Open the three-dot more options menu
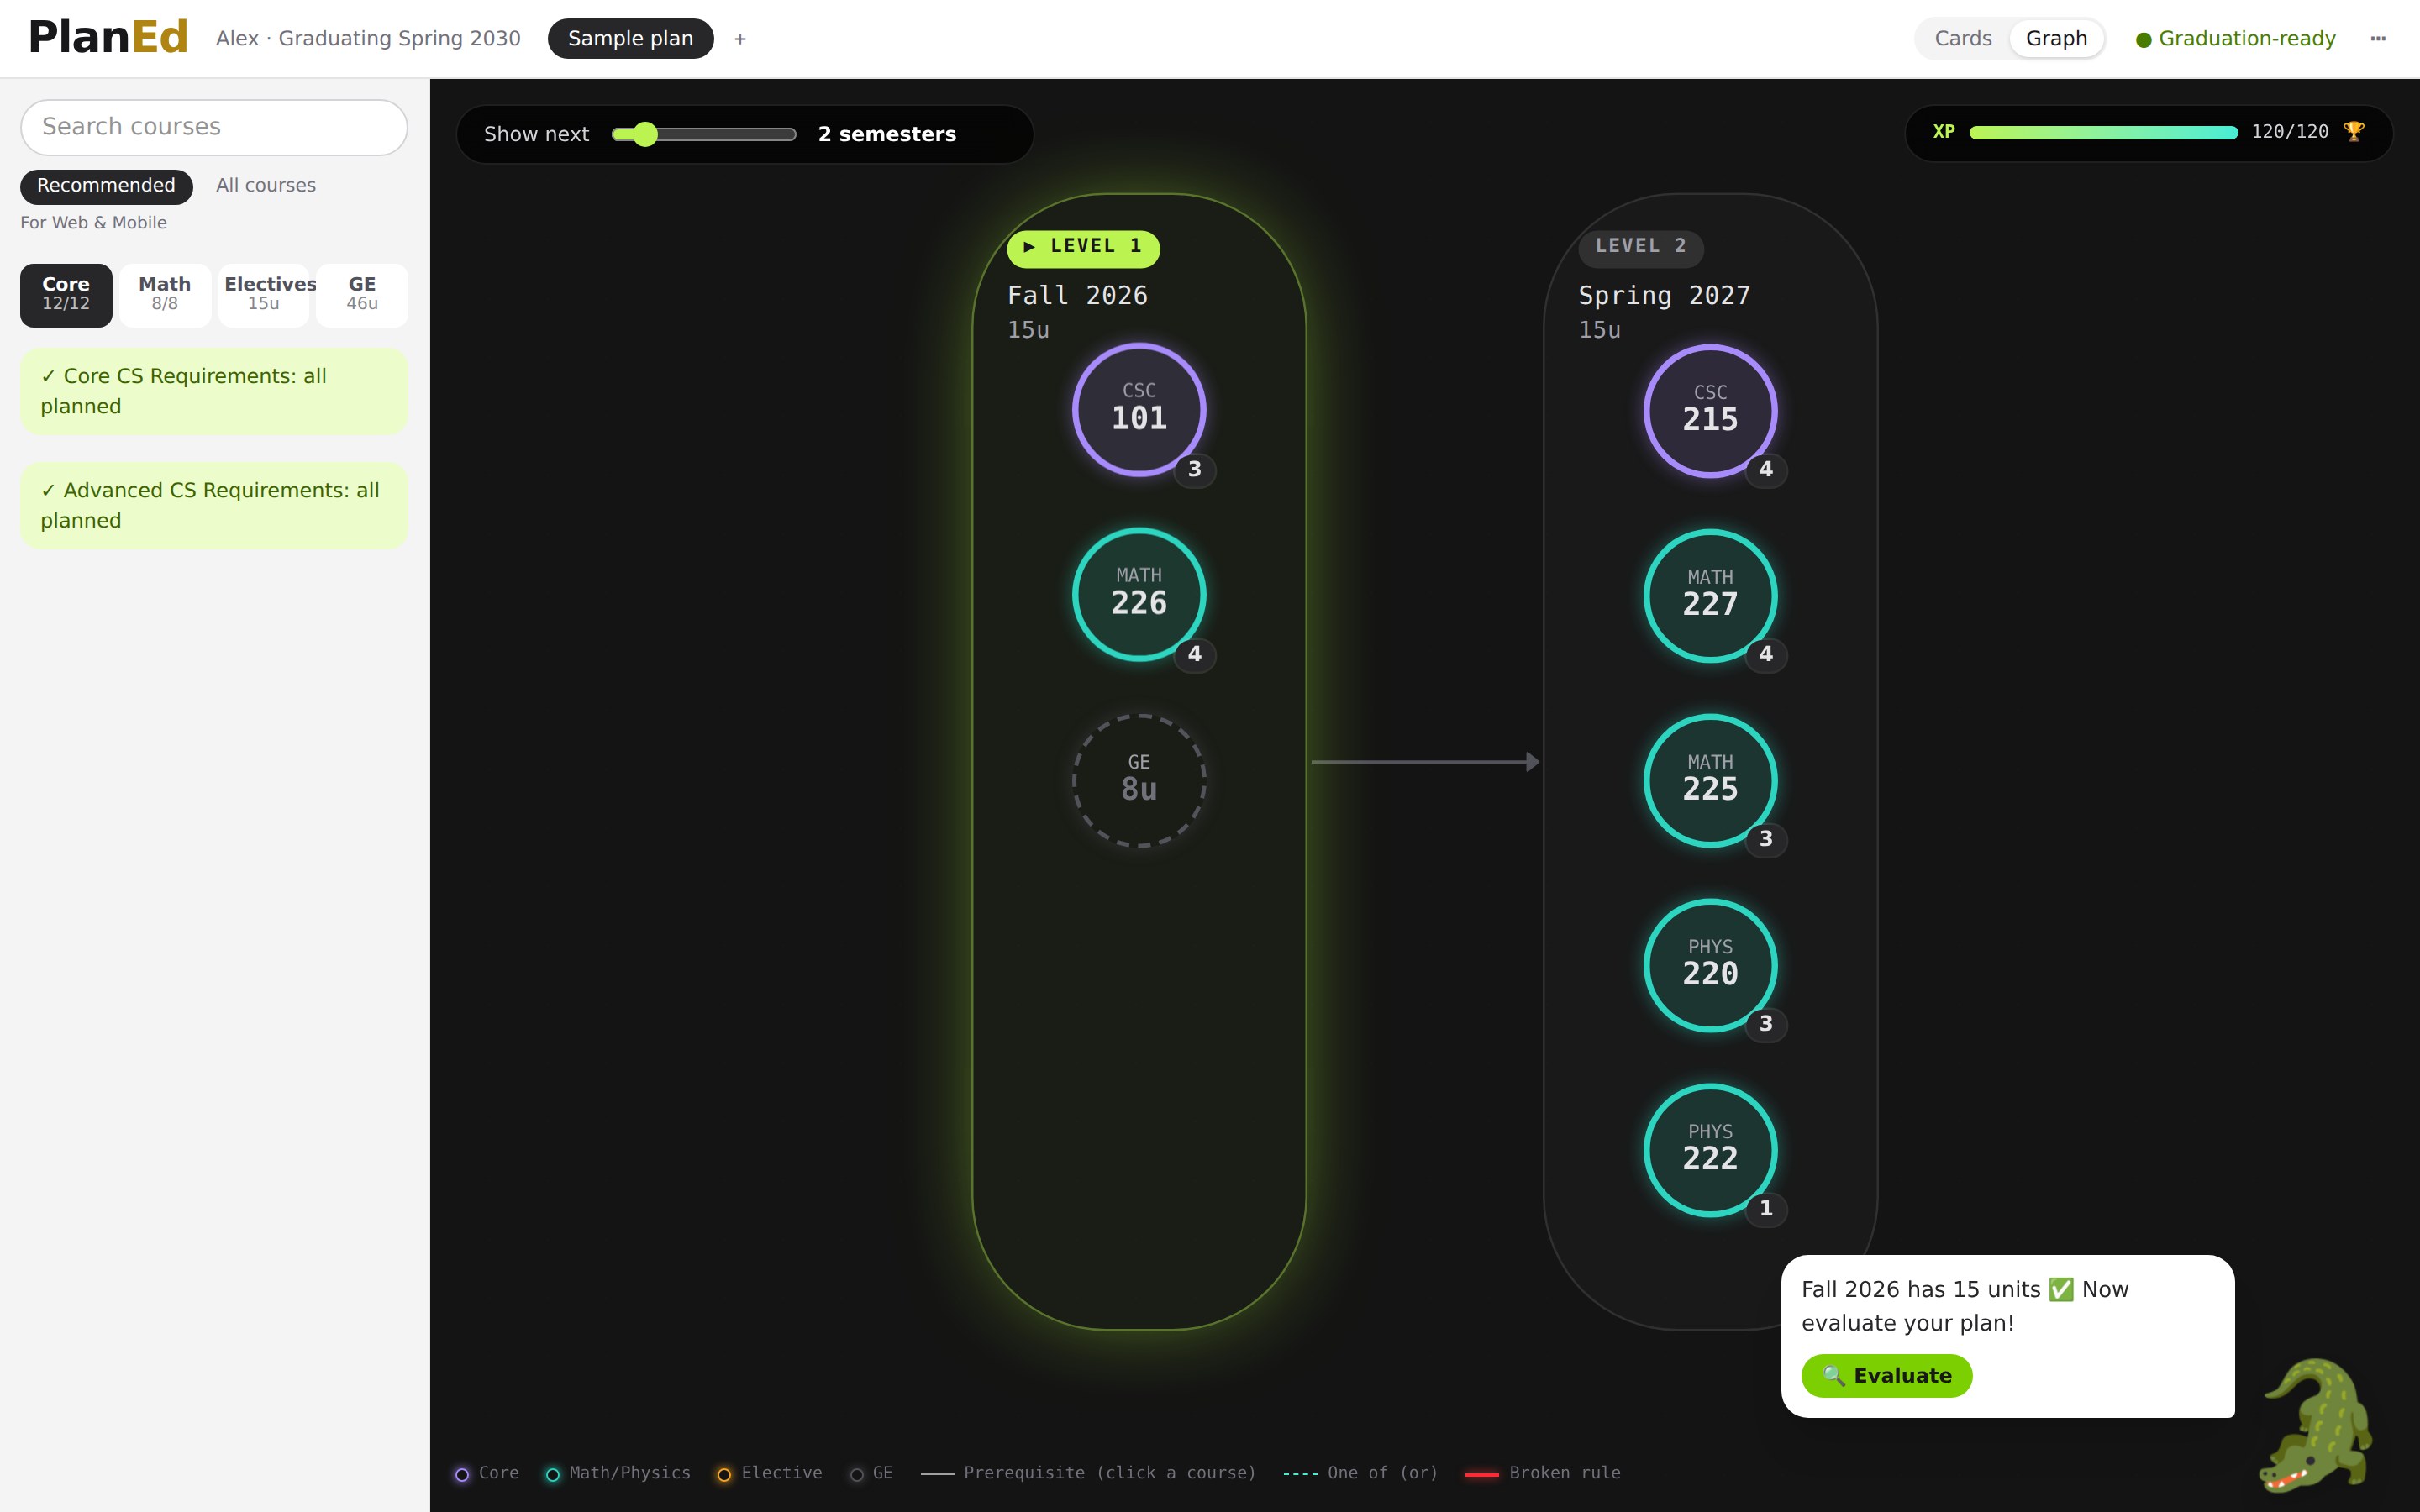 pos(2378,38)
